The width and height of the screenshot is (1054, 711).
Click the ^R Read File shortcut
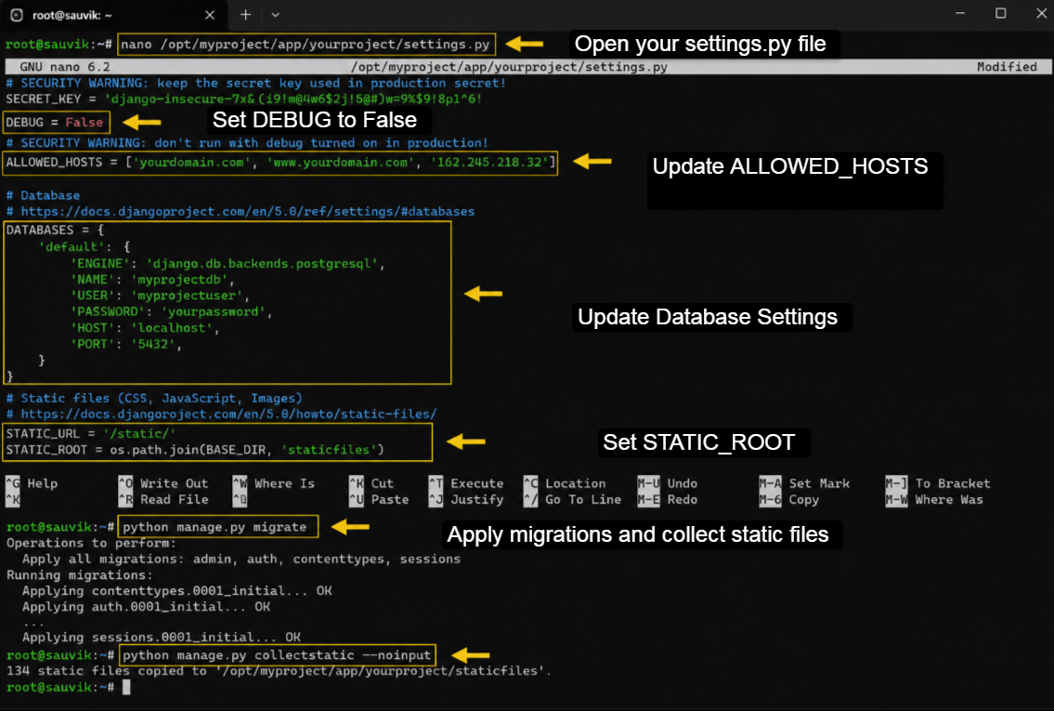click(163, 499)
